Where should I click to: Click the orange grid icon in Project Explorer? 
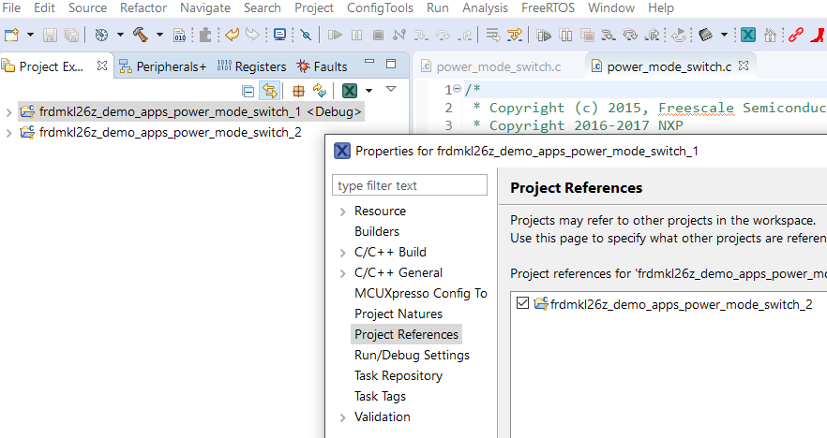click(298, 91)
